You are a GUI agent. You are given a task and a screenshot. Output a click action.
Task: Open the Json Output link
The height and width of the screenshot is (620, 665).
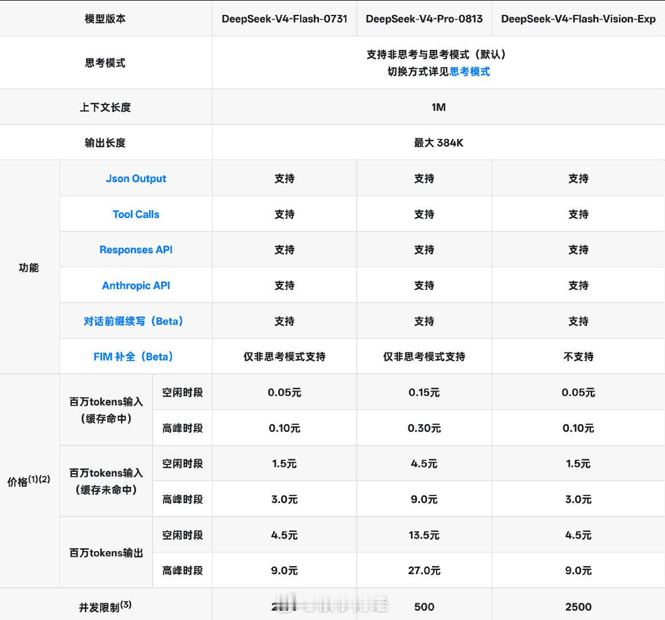coord(136,179)
